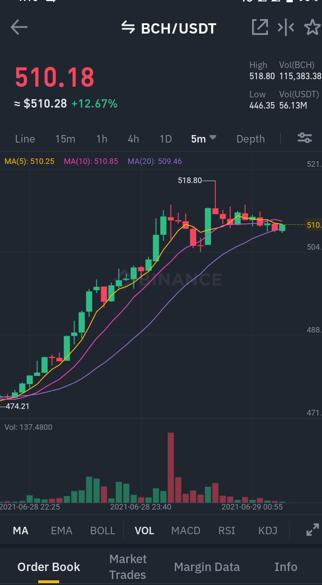Select the 15m timeframe
Screen dimensions: 322x585
tap(65, 139)
